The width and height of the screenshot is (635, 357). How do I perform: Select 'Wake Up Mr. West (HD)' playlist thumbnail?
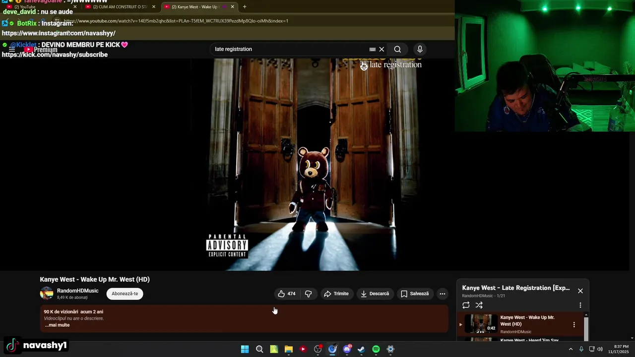coord(481,324)
